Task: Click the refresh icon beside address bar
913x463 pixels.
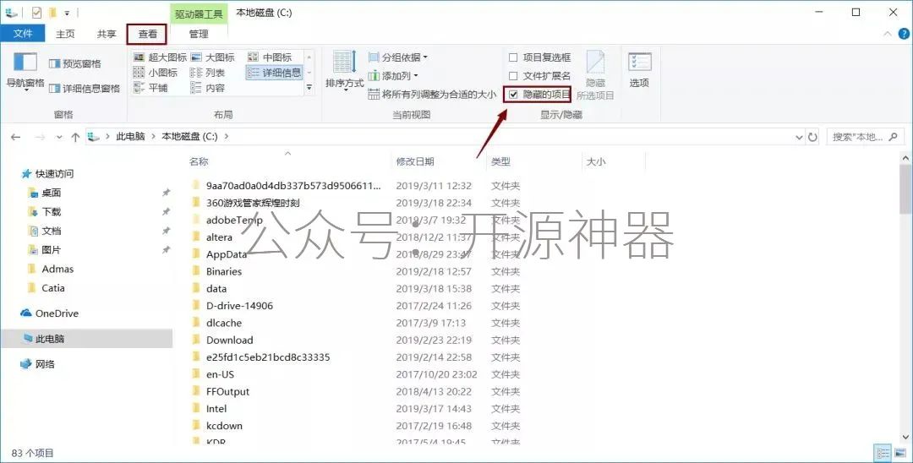Action: 812,137
